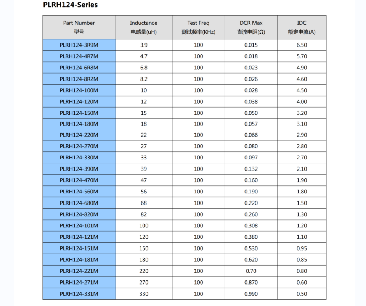Select the Part Number column header
Image resolution: width=366 pixels, height=306 pixels.
79,27
